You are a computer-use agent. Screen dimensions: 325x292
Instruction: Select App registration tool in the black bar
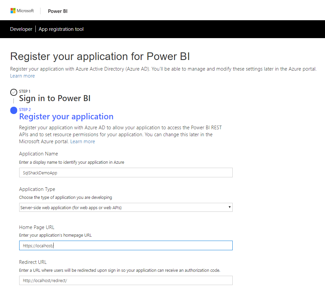(61, 29)
